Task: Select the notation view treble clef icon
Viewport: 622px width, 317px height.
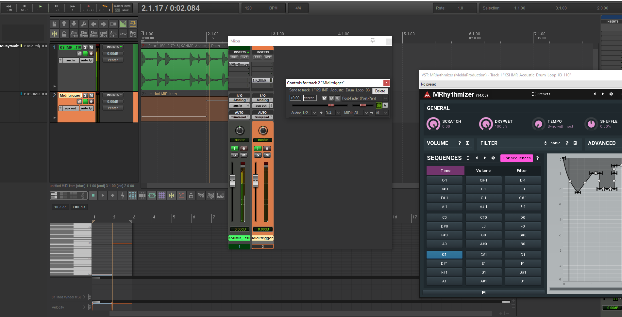Action: [x=83, y=196]
